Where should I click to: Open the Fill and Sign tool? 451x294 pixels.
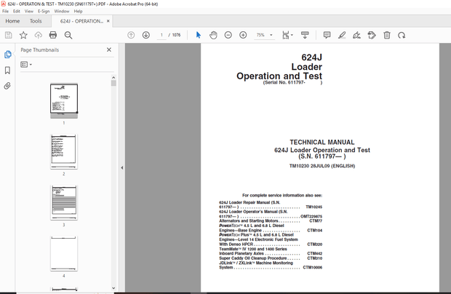pyautogui.click(x=356, y=35)
